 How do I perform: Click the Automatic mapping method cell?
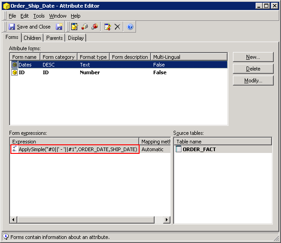pyautogui.click(x=152, y=149)
